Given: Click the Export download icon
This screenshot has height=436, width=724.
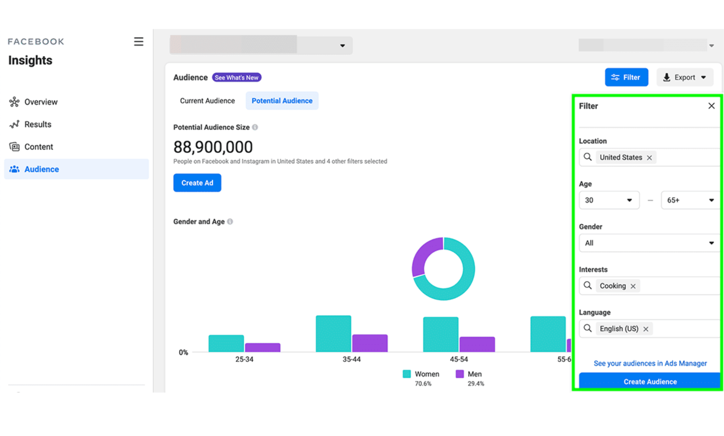Looking at the screenshot, I should tap(667, 77).
